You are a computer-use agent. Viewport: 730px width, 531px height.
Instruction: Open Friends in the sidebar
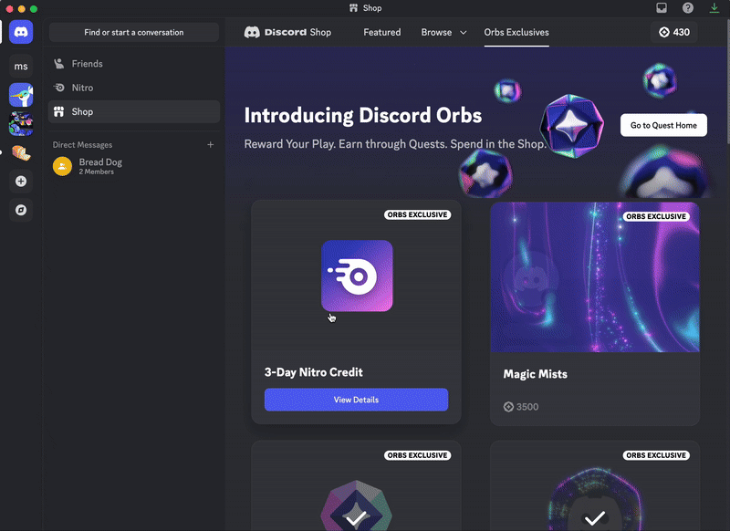pos(88,64)
